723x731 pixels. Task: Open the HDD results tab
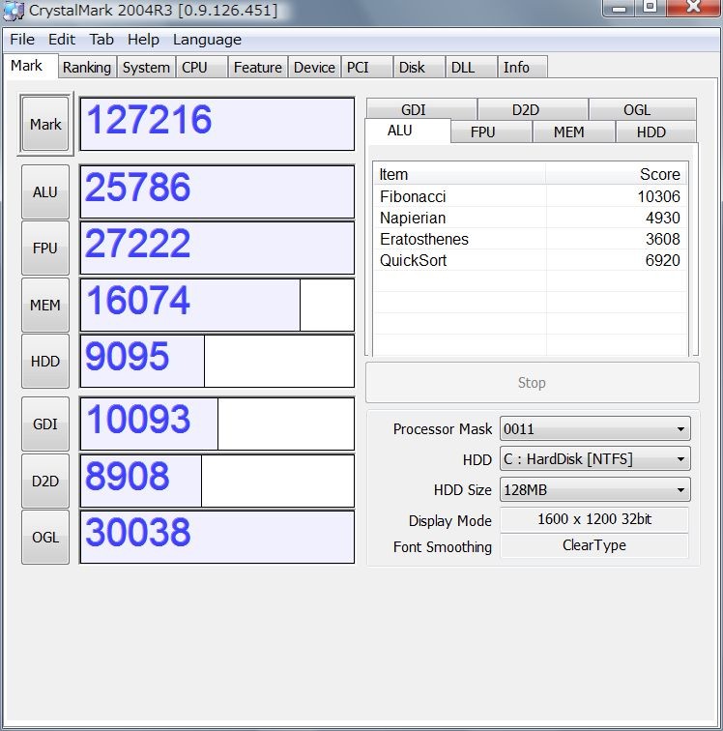[655, 132]
